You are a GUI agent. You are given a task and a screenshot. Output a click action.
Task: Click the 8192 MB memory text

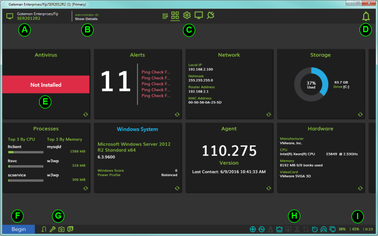301,165
